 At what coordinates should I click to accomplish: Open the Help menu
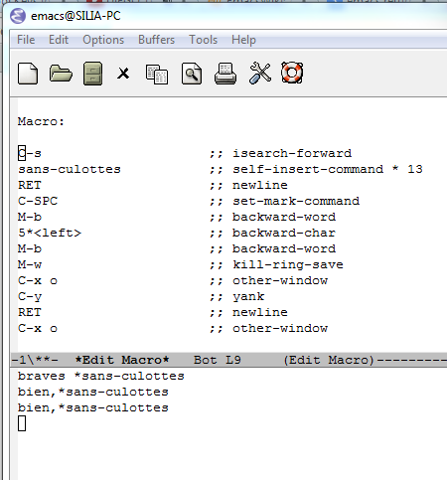point(243,40)
